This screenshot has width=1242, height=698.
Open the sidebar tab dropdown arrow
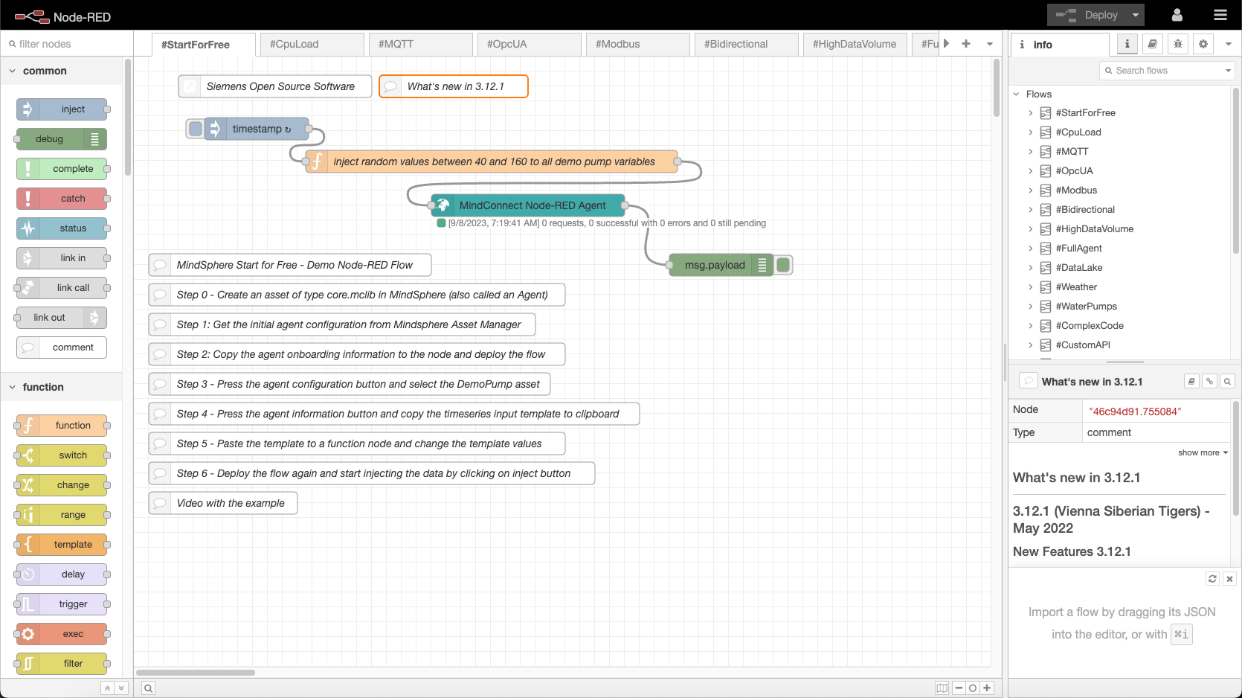(1229, 44)
